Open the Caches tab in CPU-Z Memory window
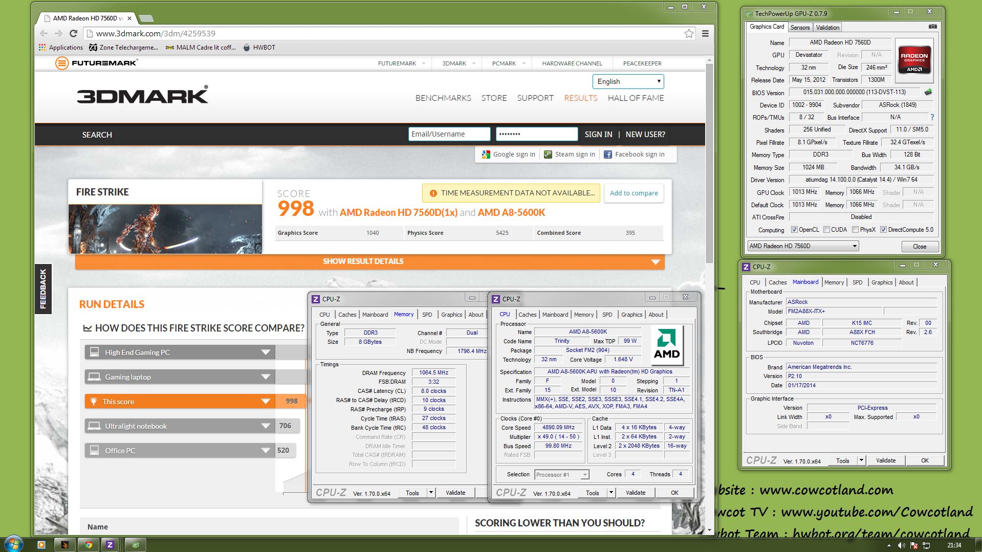This screenshot has height=552, width=982. 347,315
